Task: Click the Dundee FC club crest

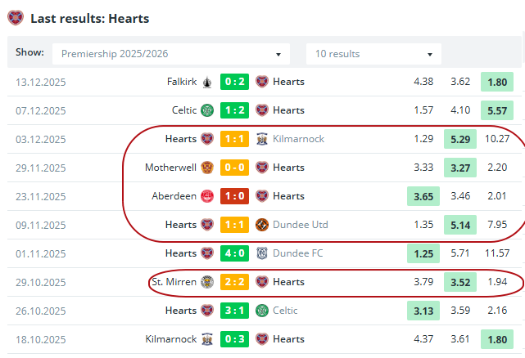Action: 262,253
